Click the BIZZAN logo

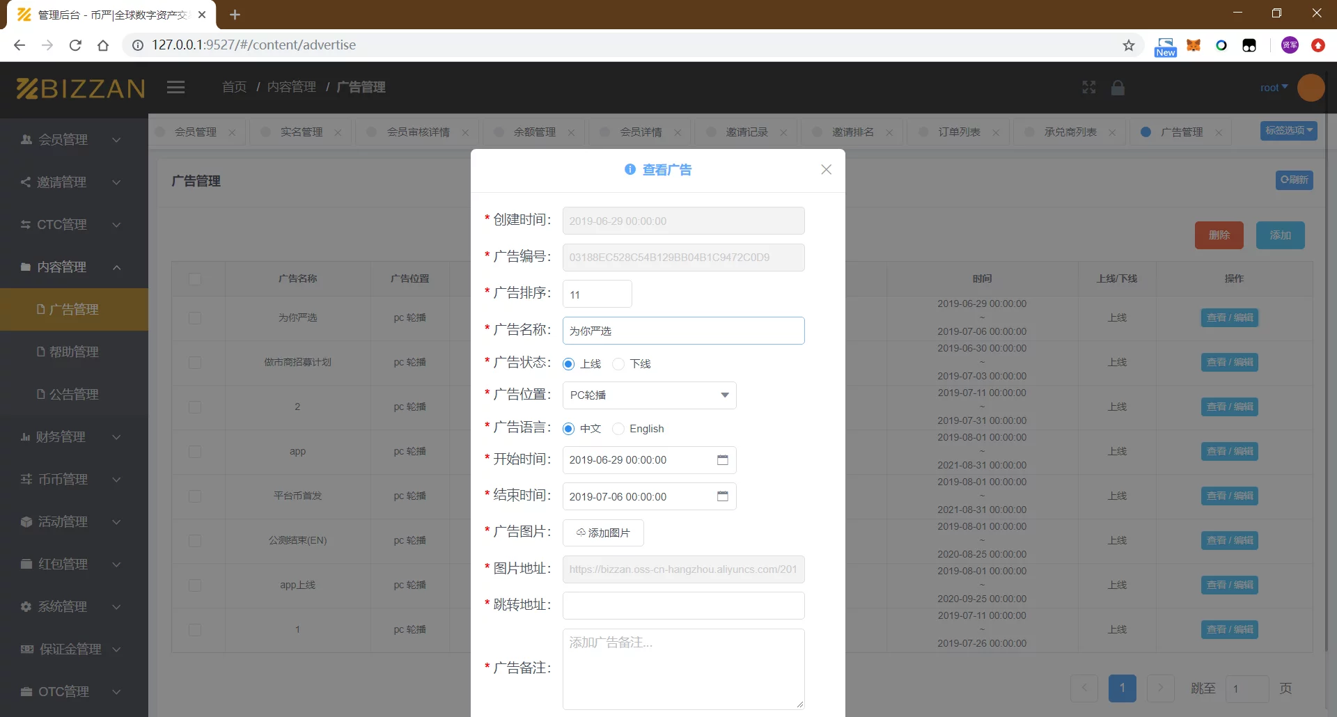tap(79, 88)
